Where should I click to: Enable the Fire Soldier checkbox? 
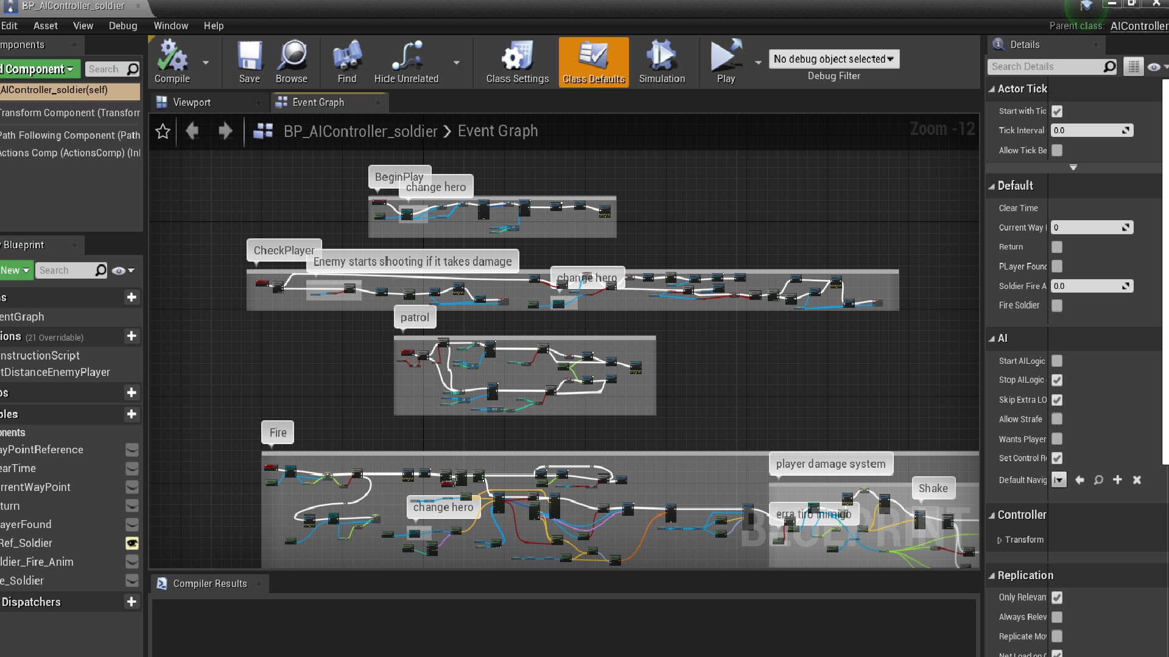point(1057,306)
